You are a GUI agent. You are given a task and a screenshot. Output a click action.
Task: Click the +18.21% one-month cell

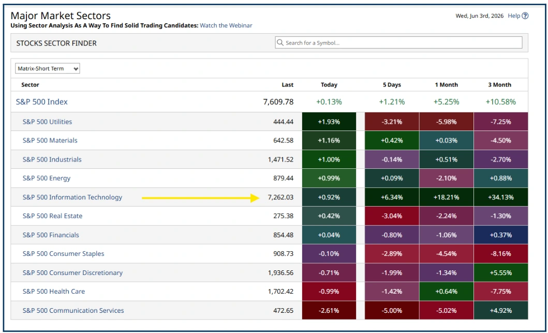tap(446, 197)
